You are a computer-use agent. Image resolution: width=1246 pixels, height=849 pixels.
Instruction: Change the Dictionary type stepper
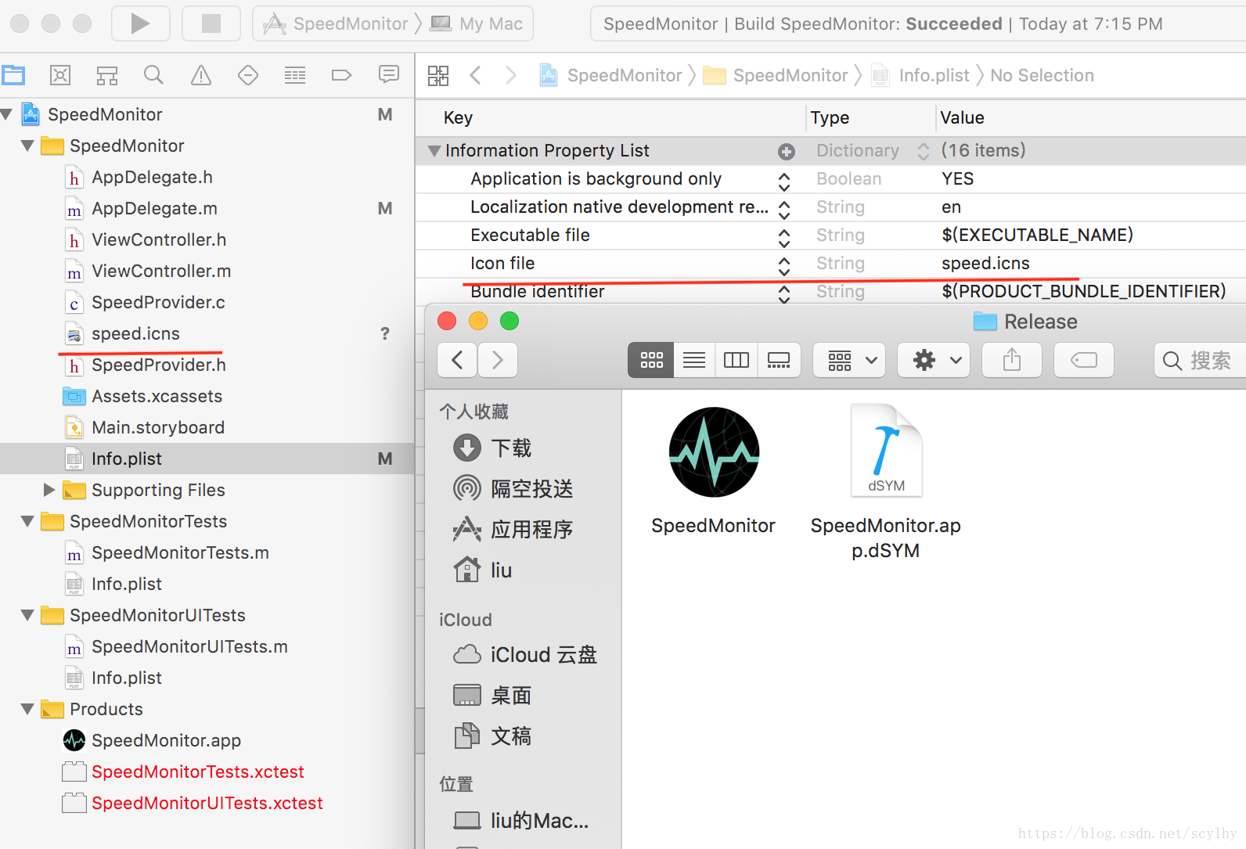[x=924, y=151]
